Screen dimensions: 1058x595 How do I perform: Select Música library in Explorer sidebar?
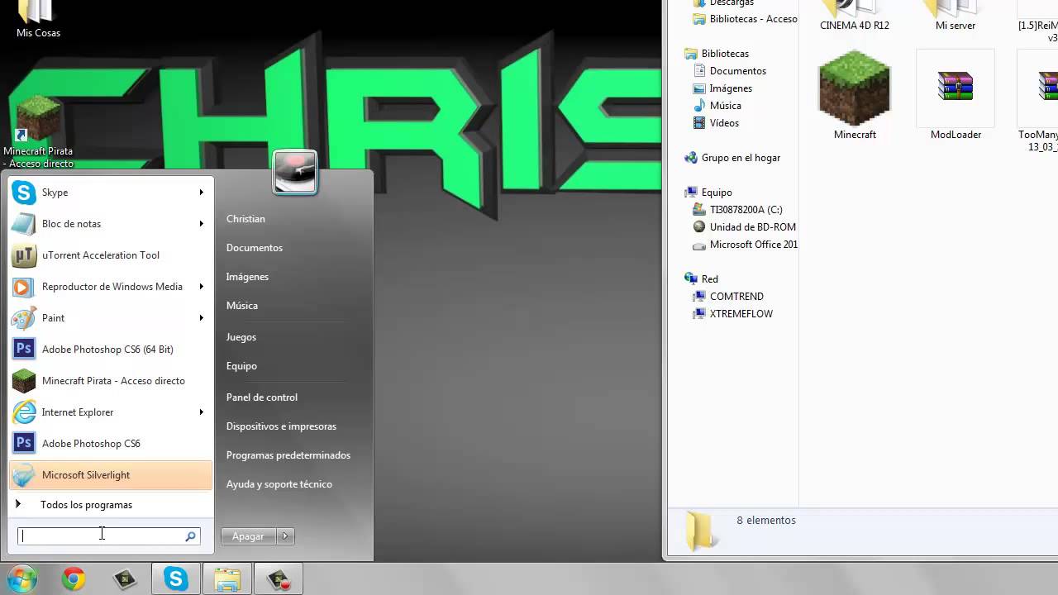[725, 106]
